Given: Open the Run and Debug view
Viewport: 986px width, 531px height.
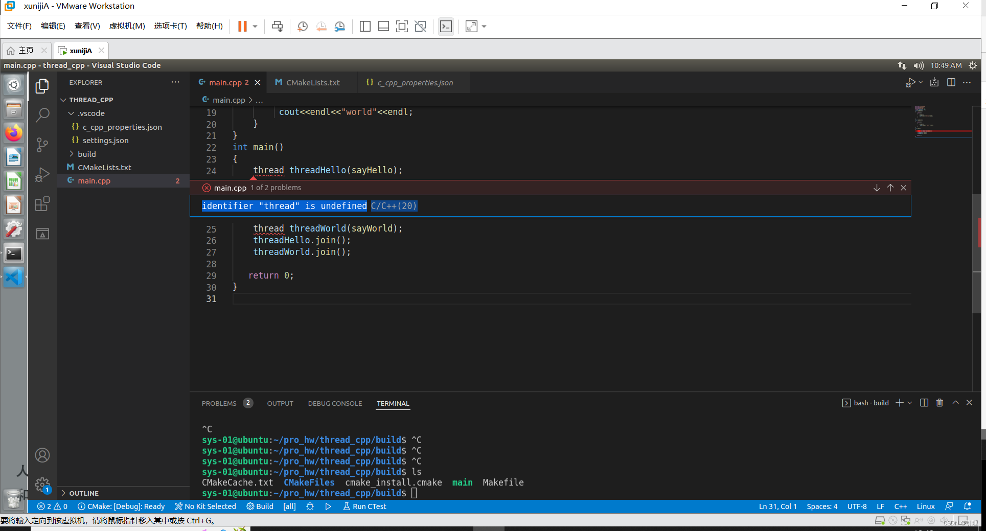Looking at the screenshot, I should [42, 174].
